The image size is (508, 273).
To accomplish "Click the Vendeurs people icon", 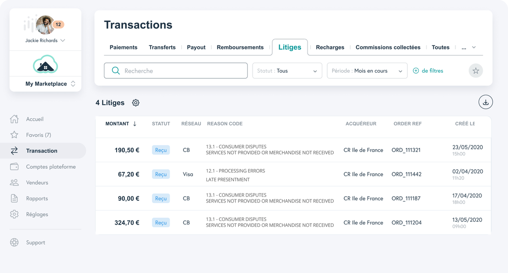I will 15,182.
